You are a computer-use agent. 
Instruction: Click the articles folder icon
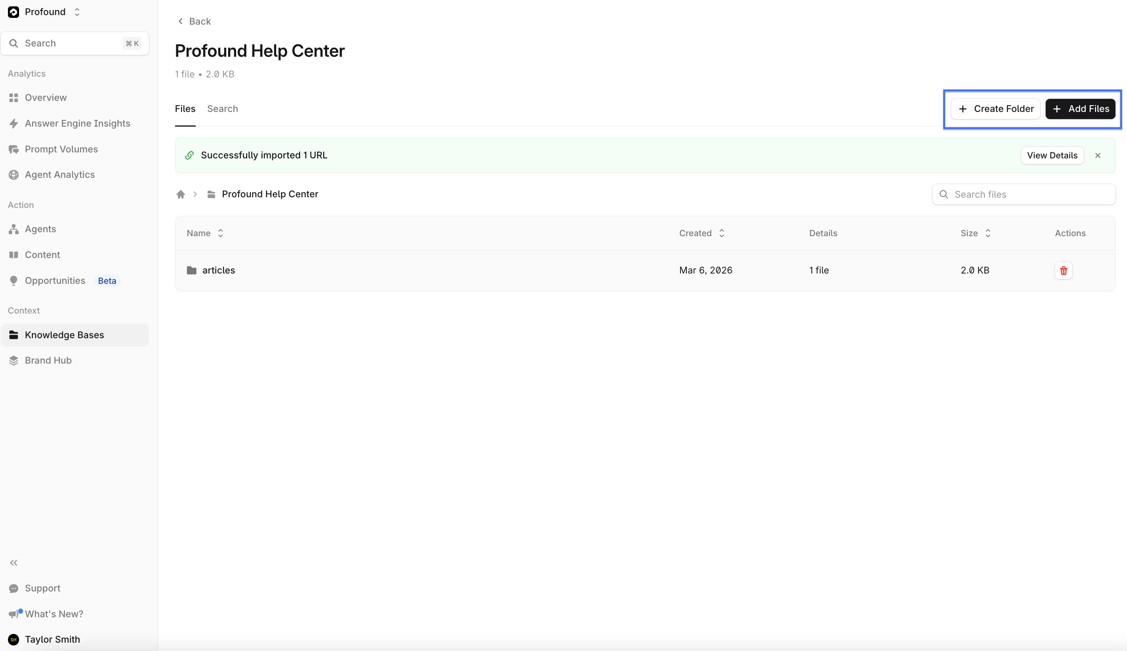[191, 270]
